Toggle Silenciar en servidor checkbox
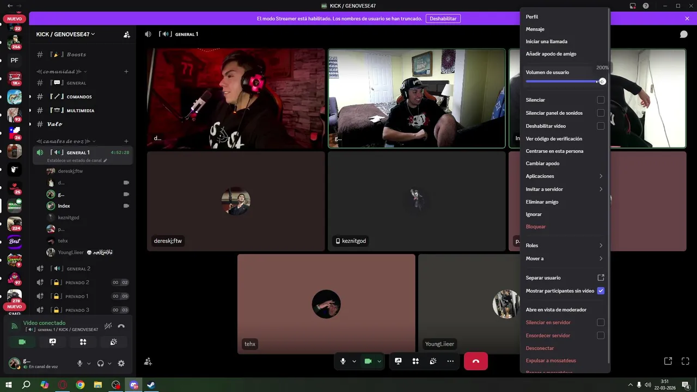The image size is (697, 392). click(x=601, y=322)
